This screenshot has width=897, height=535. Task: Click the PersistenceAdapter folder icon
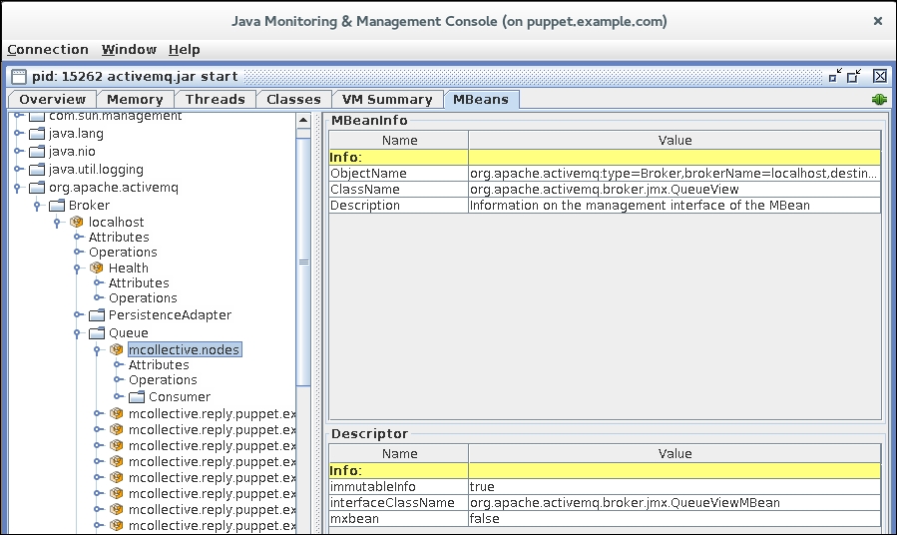pyautogui.click(x=97, y=315)
